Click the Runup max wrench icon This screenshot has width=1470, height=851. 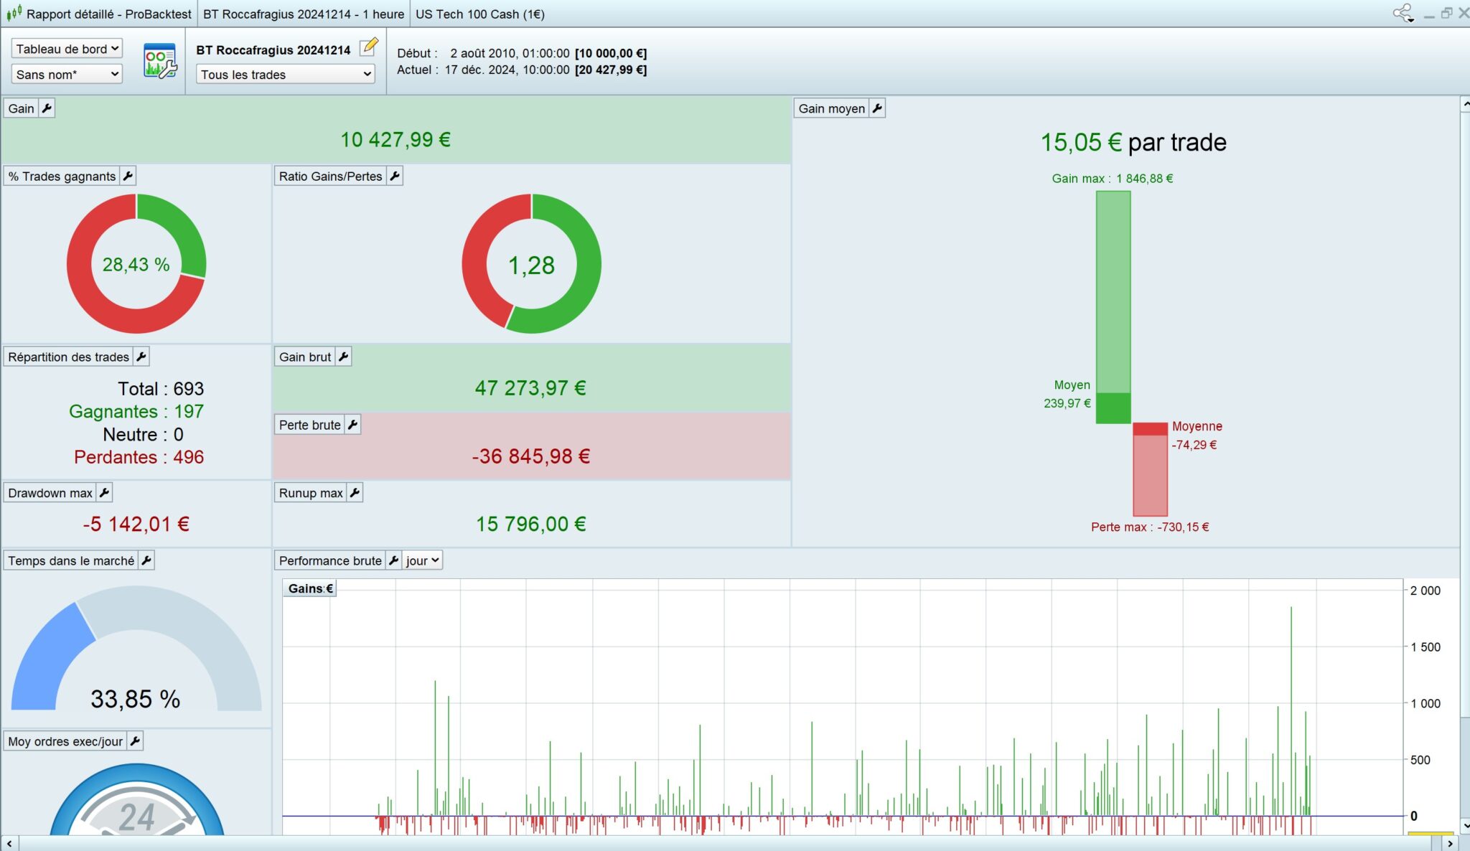[x=355, y=493]
